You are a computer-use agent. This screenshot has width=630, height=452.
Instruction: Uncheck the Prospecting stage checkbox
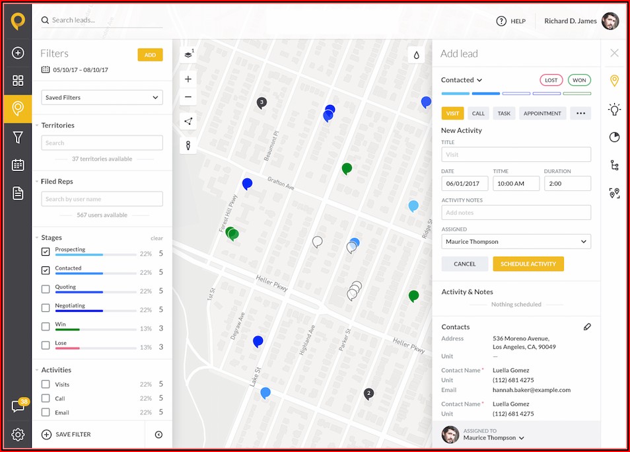[46, 252]
